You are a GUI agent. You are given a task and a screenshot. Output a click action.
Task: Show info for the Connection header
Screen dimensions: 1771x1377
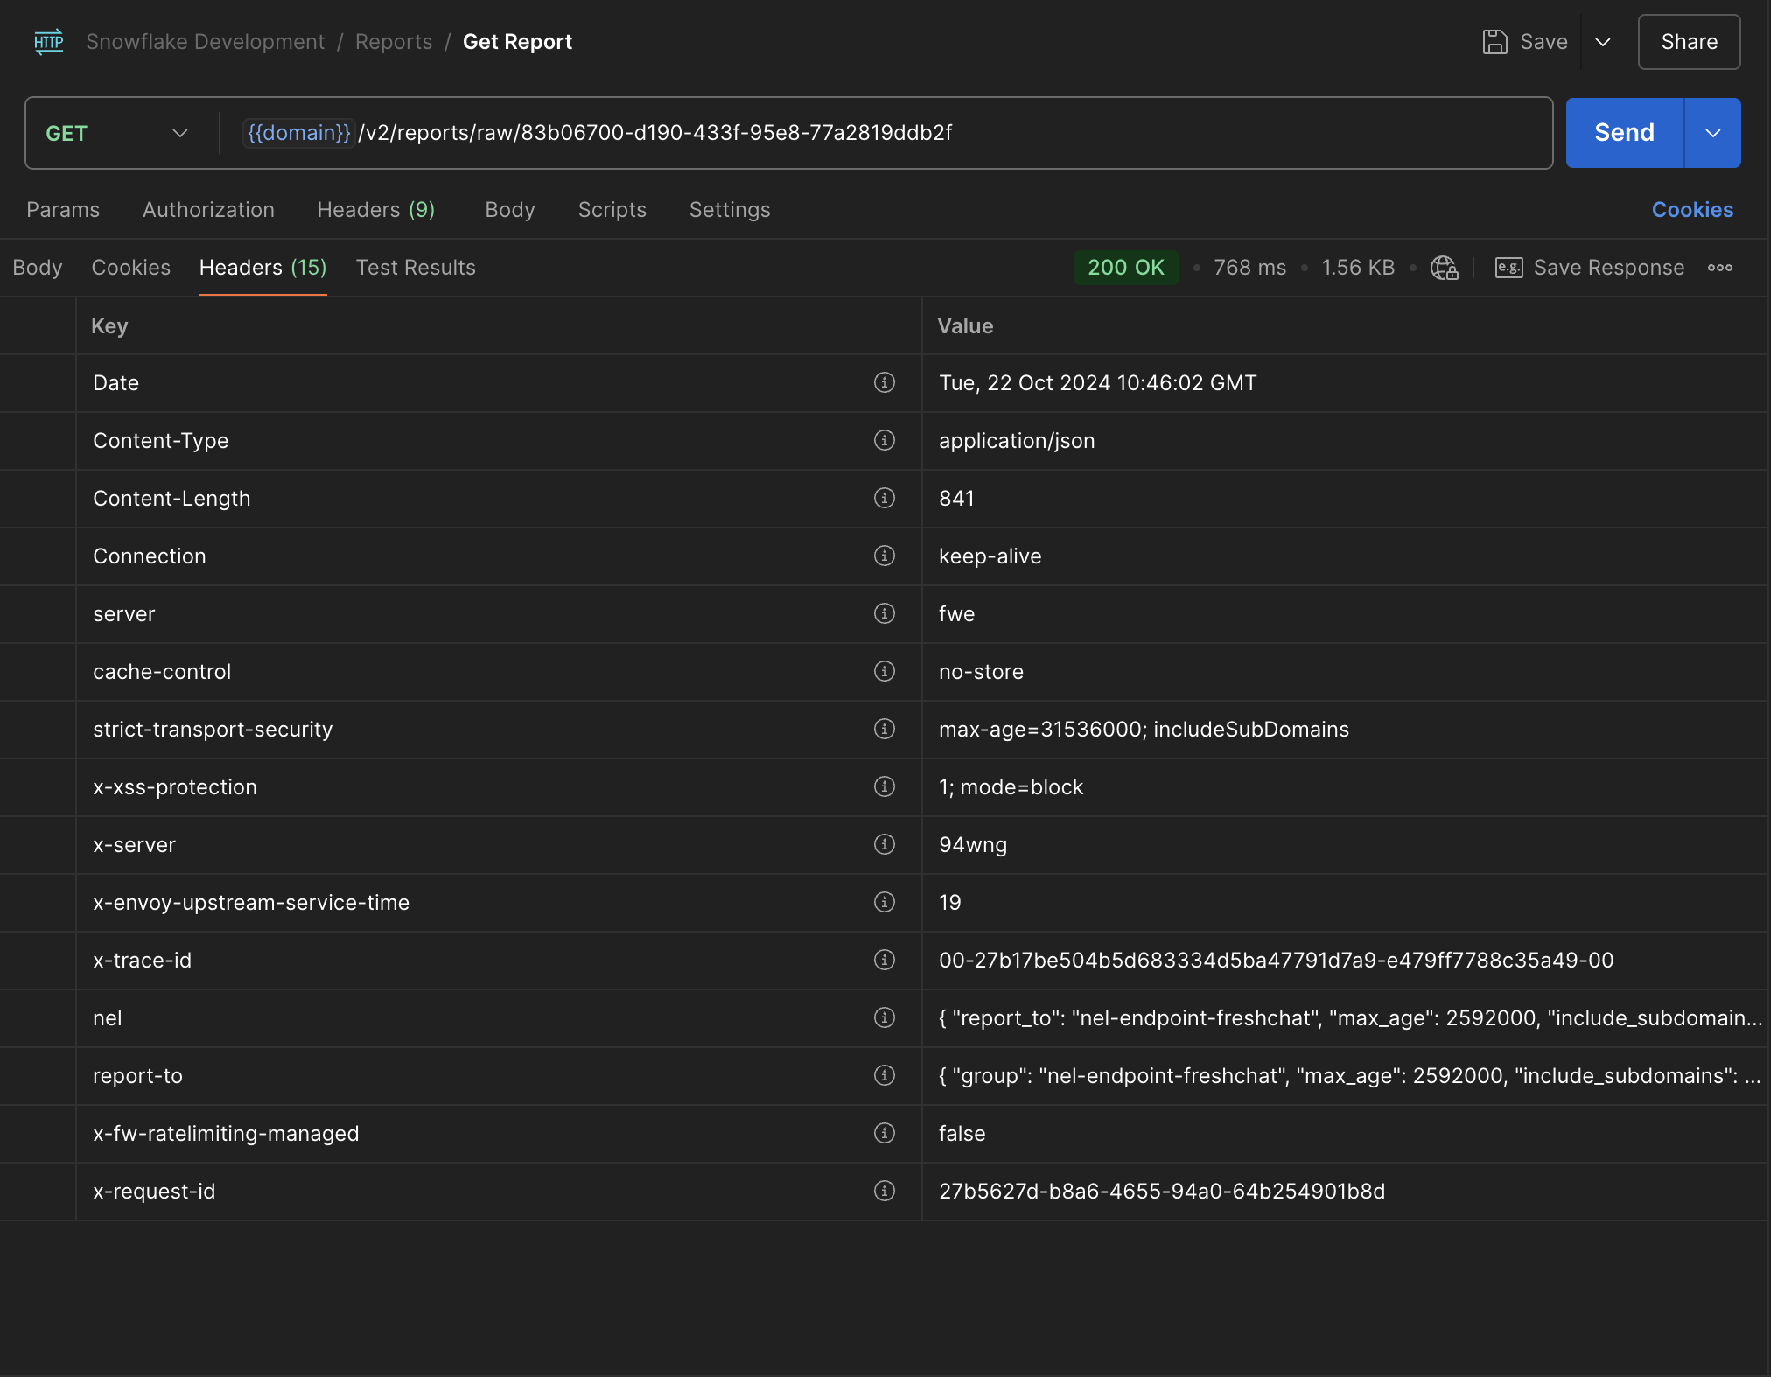tap(885, 556)
